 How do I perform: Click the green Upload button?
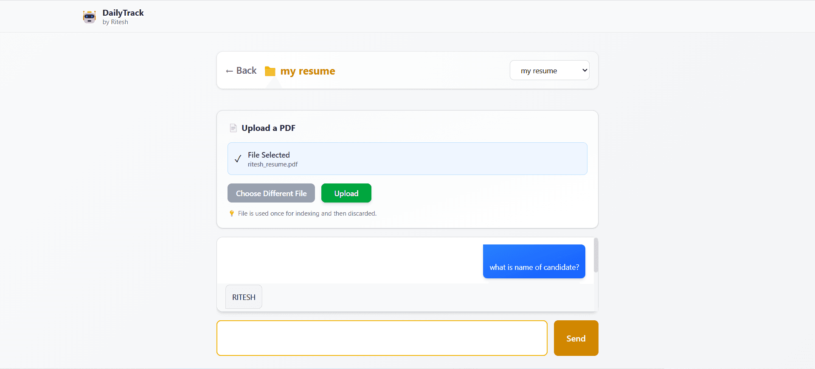[346, 193]
